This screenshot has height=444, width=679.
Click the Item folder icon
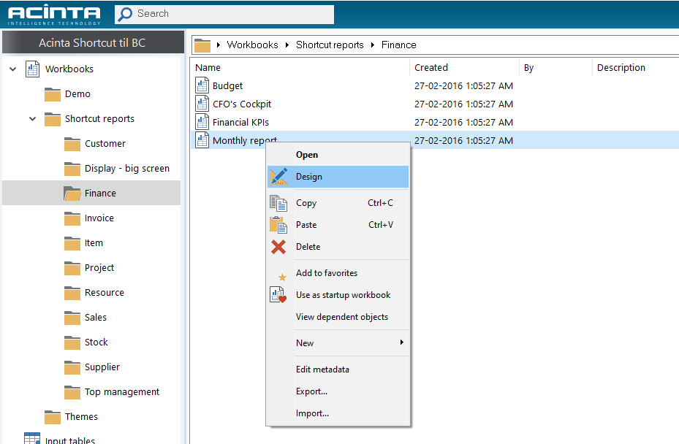pyautogui.click(x=72, y=243)
